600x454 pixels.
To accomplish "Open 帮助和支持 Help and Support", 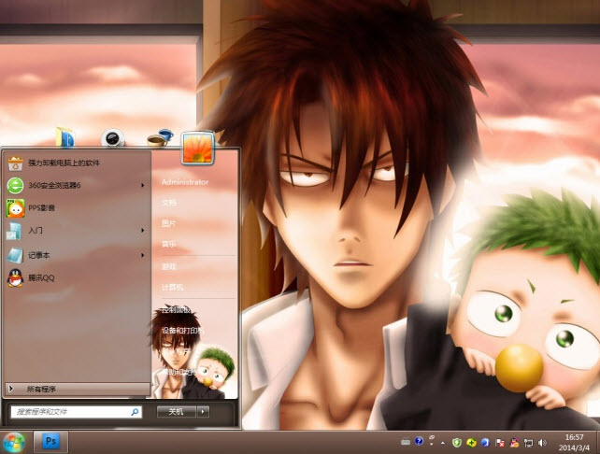I will 179,372.
